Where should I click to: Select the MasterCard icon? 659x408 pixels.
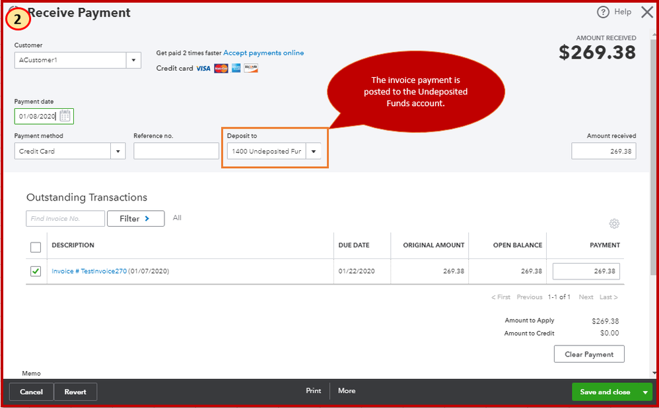pos(221,68)
